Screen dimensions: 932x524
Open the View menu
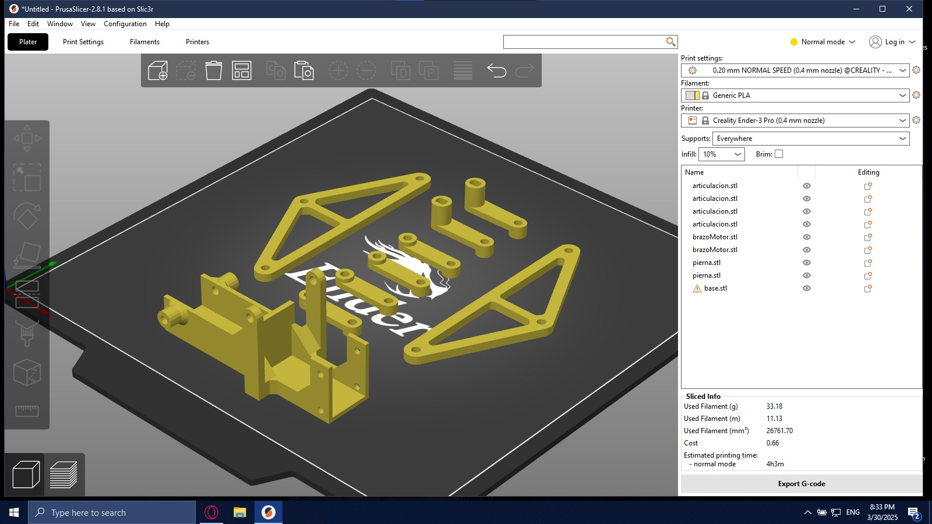pyautogui.click(x=88, y=24)
